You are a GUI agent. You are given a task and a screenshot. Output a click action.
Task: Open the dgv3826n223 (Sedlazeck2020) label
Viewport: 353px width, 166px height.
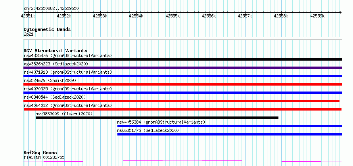56,64
